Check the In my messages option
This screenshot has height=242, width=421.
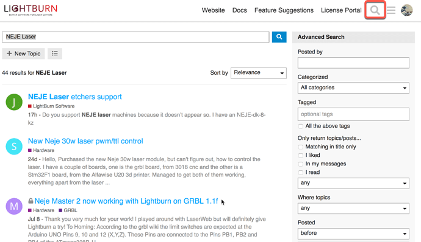301,164
